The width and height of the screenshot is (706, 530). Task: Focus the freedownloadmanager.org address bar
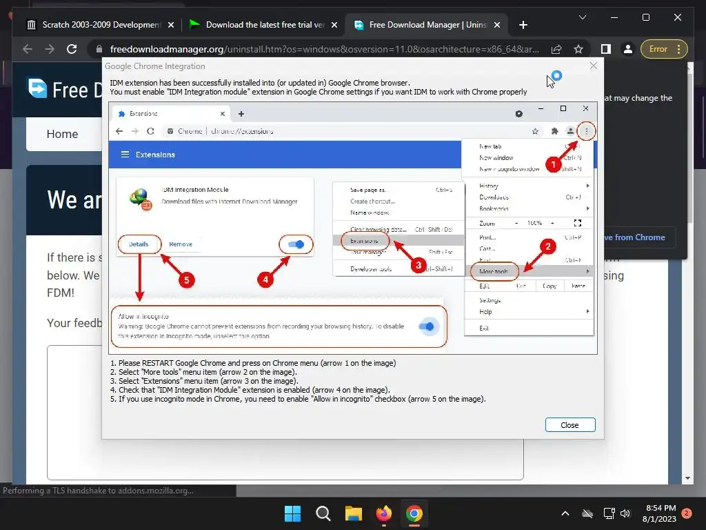[x=324, y=49]
